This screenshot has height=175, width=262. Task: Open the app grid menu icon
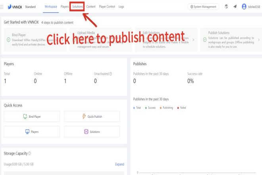(x=2, y=7)
